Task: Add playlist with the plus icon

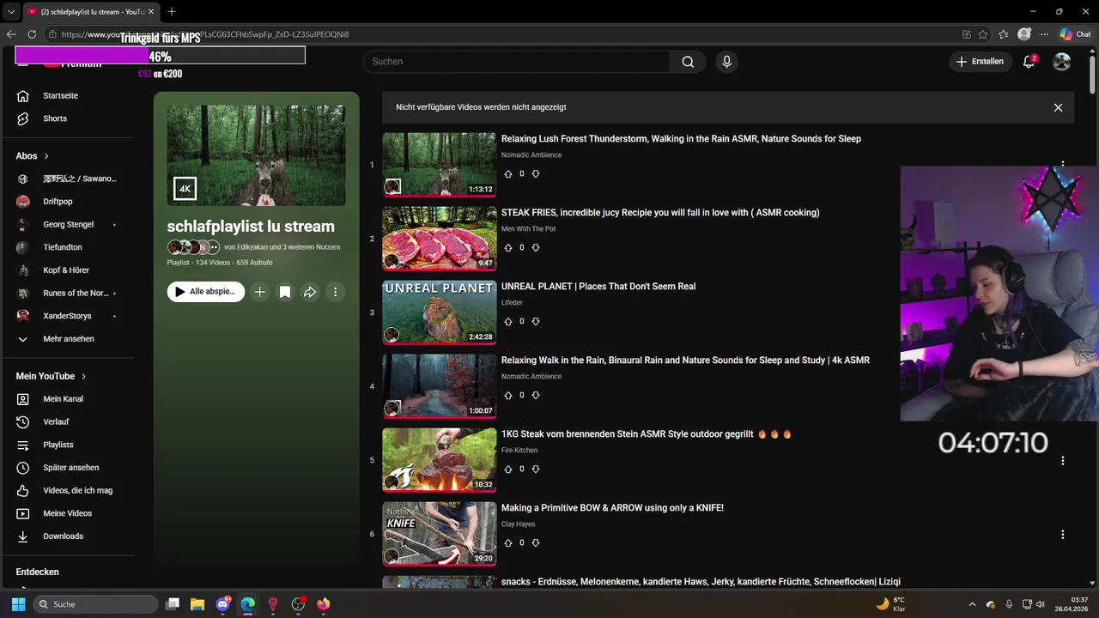Action: [x=259, y=292]
